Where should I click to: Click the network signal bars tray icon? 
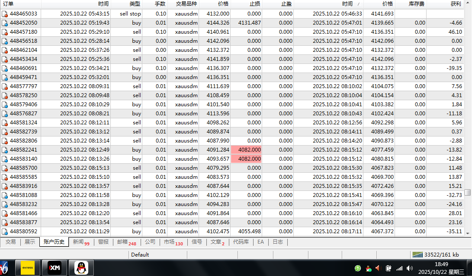399,268
